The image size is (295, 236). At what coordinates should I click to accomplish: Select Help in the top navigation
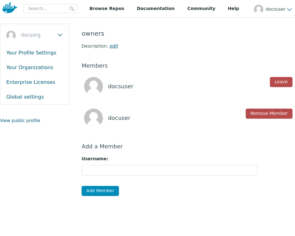pyautogui.click(x=233, y=8)
